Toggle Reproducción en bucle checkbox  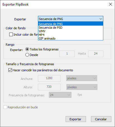(x=5, y=107)
